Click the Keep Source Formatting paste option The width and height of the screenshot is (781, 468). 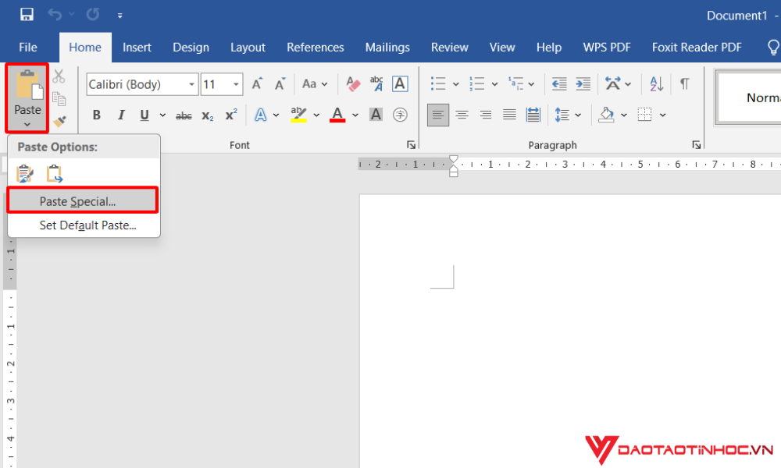24,173
